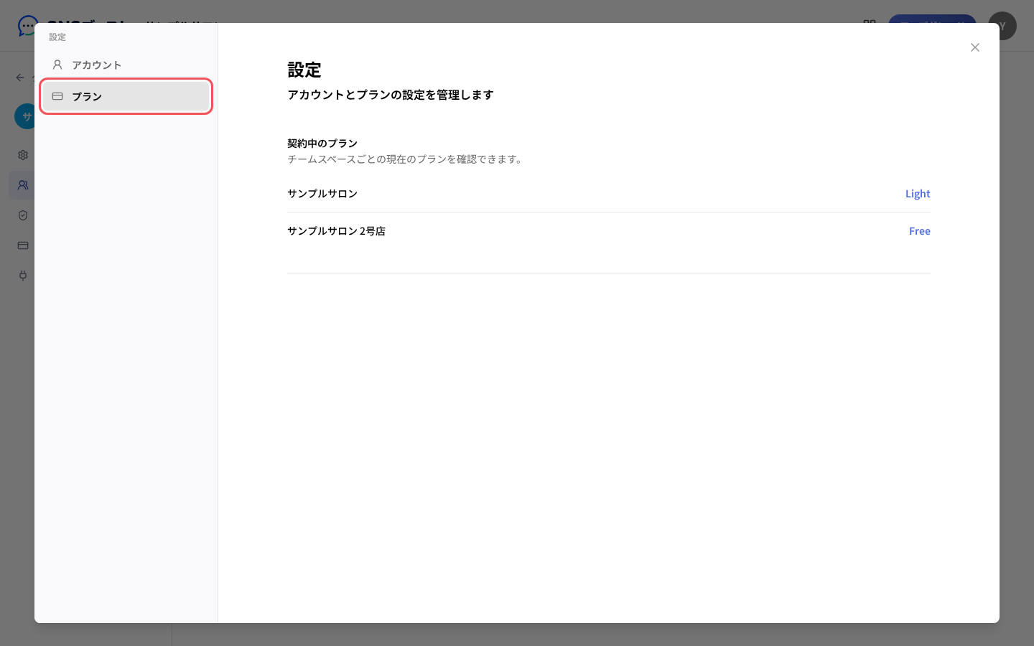Select the members icon in background sidebar

(x=23, y=185)
